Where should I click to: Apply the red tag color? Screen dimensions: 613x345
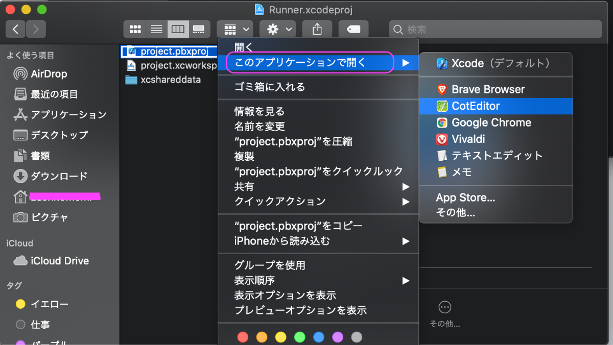pos(243,337)
